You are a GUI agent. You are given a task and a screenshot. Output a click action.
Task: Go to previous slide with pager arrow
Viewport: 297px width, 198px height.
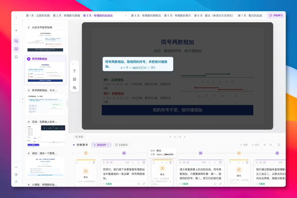click(170, 137)
